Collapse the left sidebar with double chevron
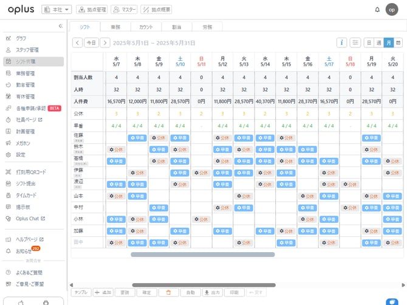407x305 pixels. click(x=60, y=26)
